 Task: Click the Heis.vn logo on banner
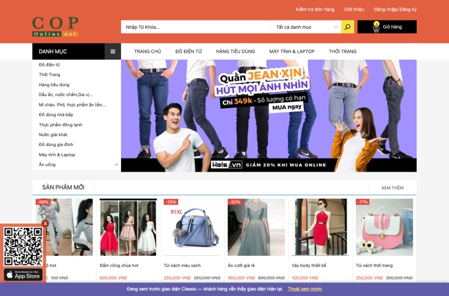pos(227,164)
